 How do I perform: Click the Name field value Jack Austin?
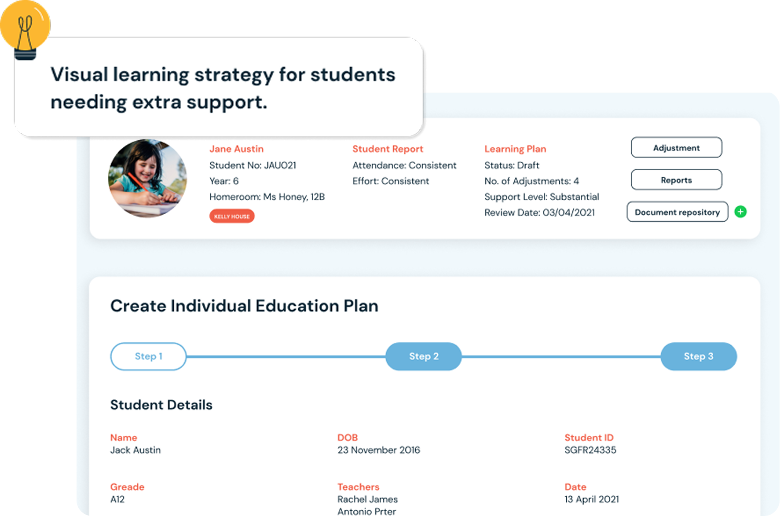(x=135, y=450)
